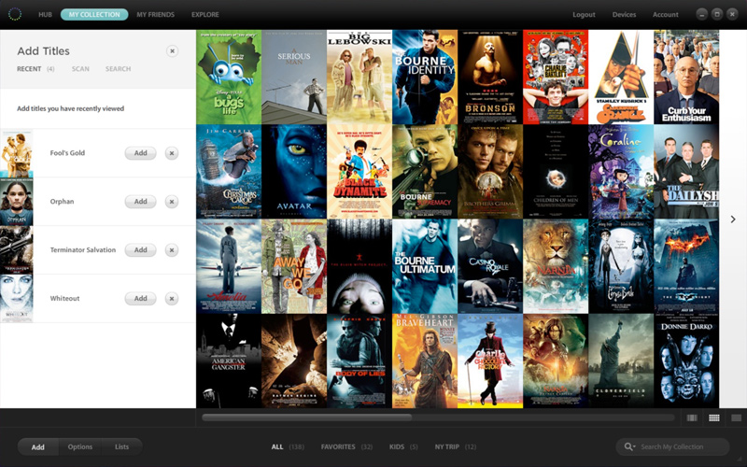Screen dimensions: 747x467
Task: Open the Avatar movie poster
Action: pos(294,172)
